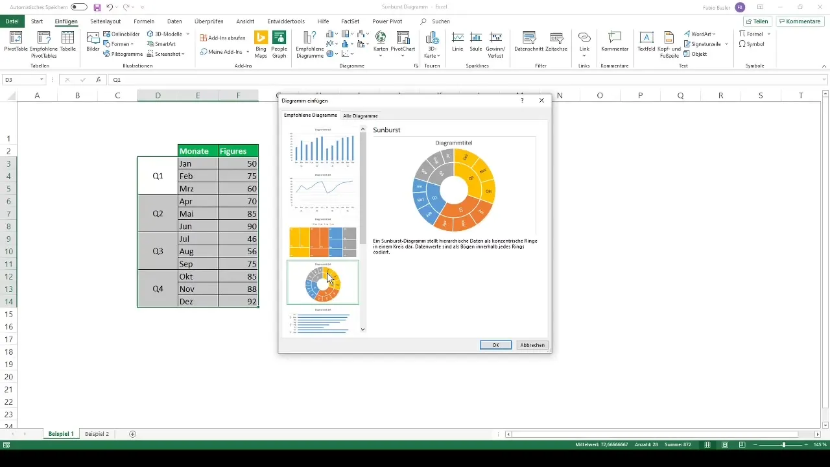
Task: Collapse the ribbon with the chevron
Action: (x=824, y=66)
